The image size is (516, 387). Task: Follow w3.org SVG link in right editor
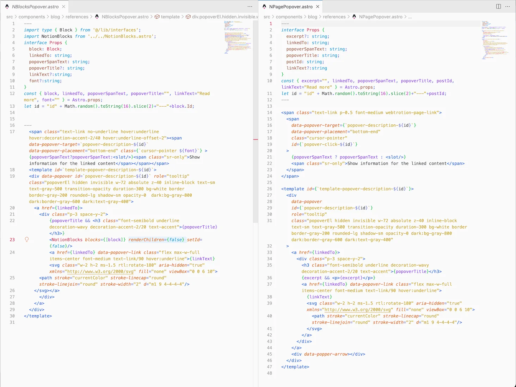click(x=358, y=310)
